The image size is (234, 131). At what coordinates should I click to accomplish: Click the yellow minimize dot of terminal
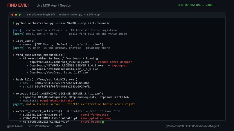[x=16, y=15]
